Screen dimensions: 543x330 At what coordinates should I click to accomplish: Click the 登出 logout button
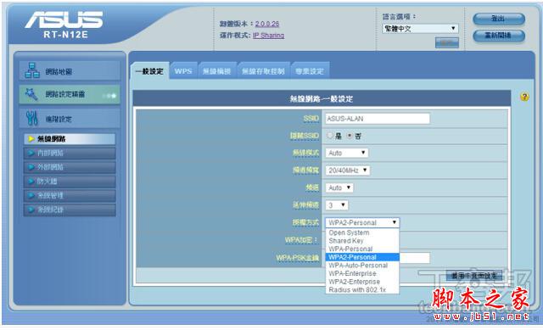coord(499,19)
